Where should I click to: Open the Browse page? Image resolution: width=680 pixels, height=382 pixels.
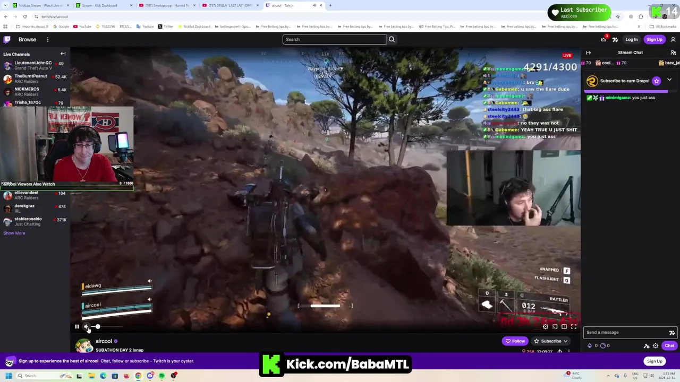pos(28,39)
